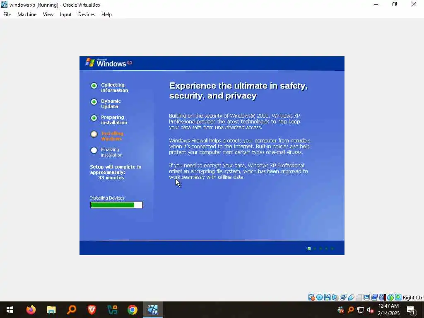Click the recording status icon
This screenshot has height=318, width=424.
[374, 297]
